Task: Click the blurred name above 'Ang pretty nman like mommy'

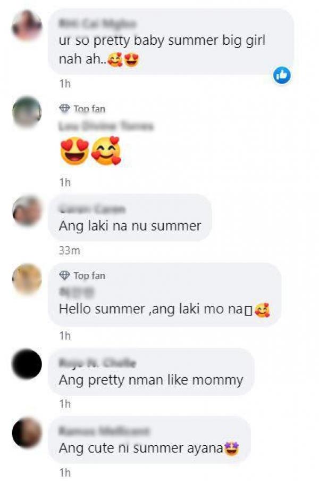Action: tap(97, 363)
